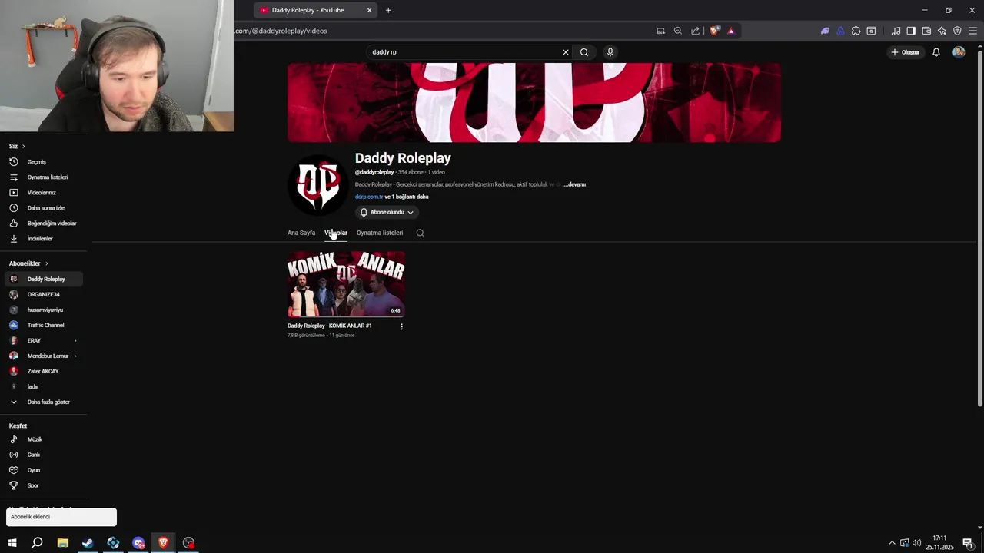
Task: Click the Brave Shields lion icon
Action: click(715, 31)
